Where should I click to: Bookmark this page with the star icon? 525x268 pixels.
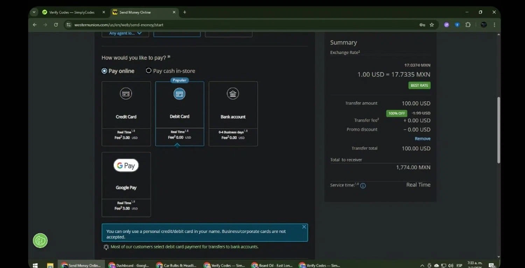[x=432, y=25]
